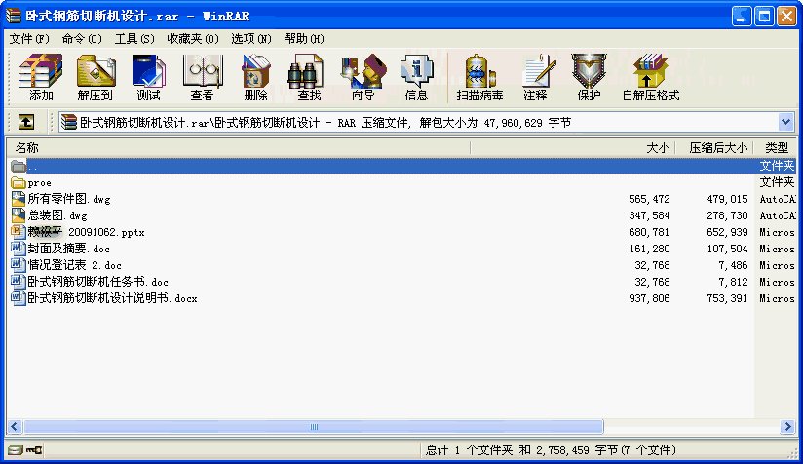
Task: Go up one folder level button
Action: (26, 122)
